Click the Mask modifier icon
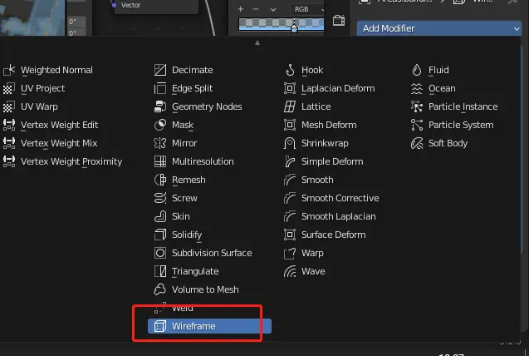This screenshot has width=529, height=356. pyautogui.click(x=160, y=125)
